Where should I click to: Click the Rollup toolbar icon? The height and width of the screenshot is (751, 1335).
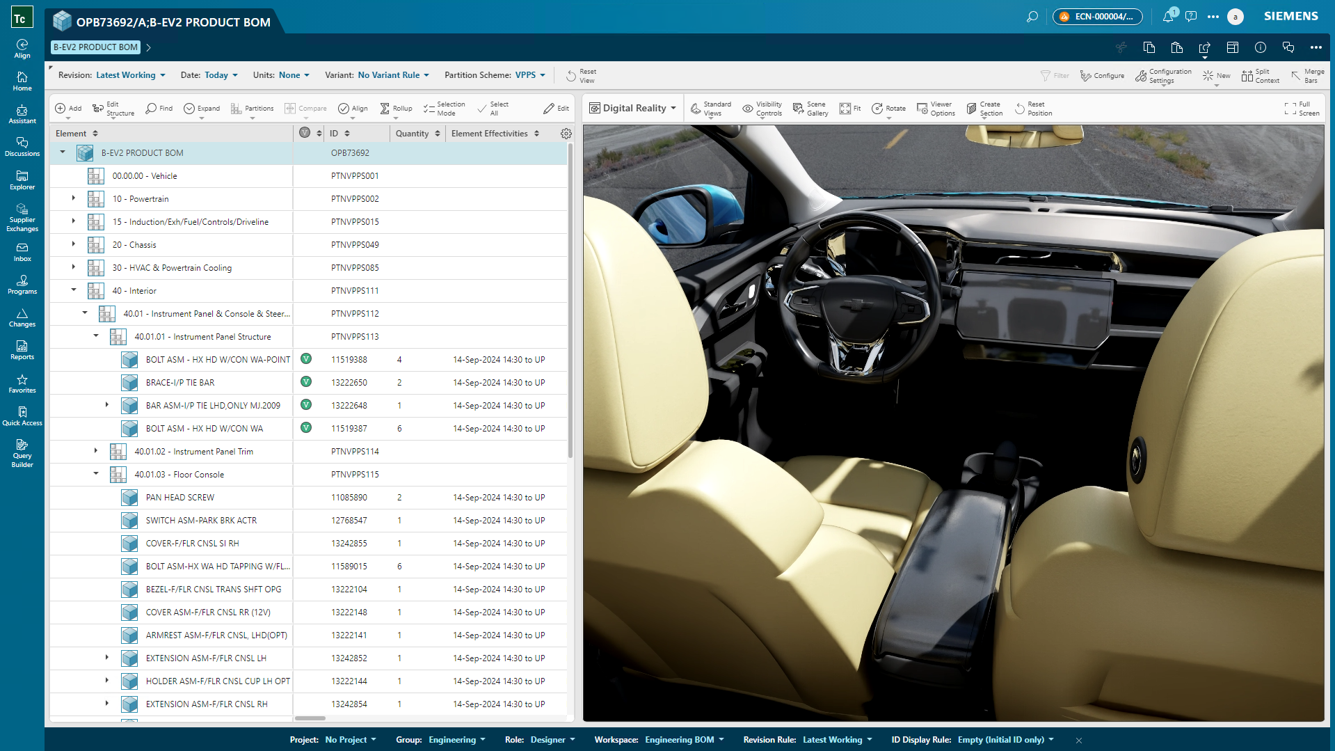click(396, 109)
